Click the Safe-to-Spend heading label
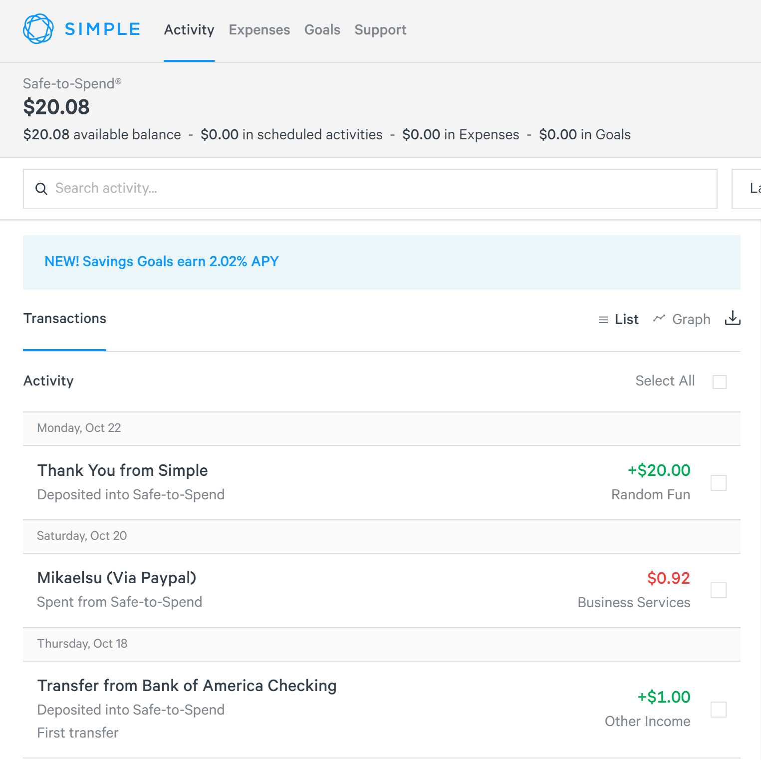Image resolution: width=761 pixels, height=760 pixels. tap(72, 83)
